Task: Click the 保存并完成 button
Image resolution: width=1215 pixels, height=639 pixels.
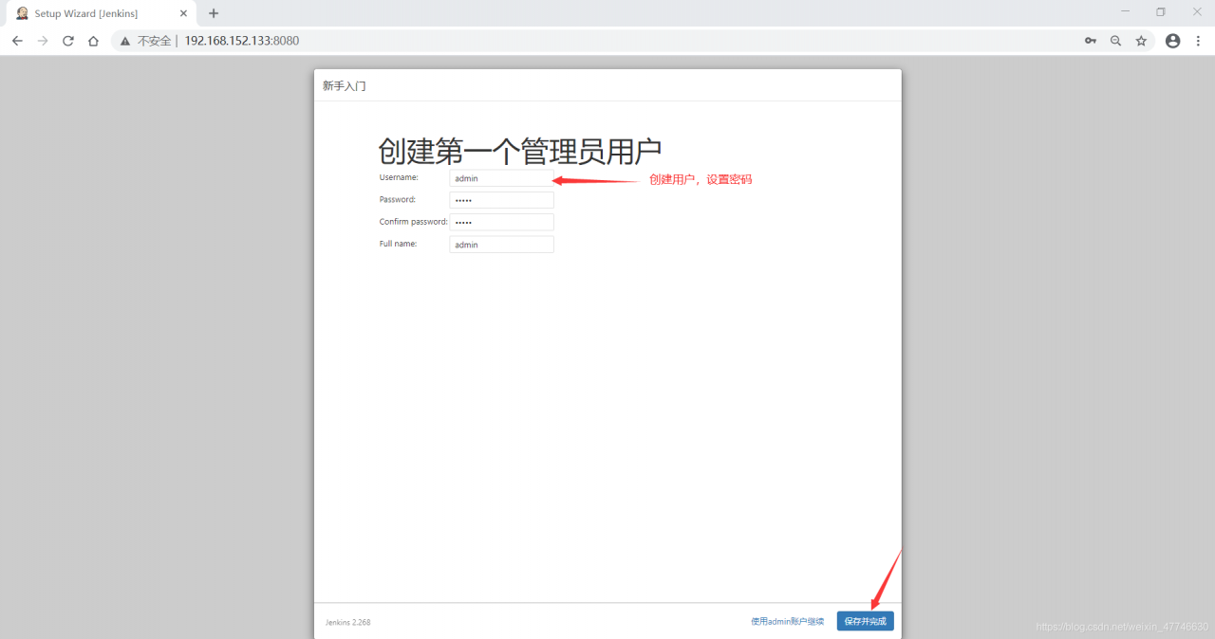Action: (x=865, y=621)
